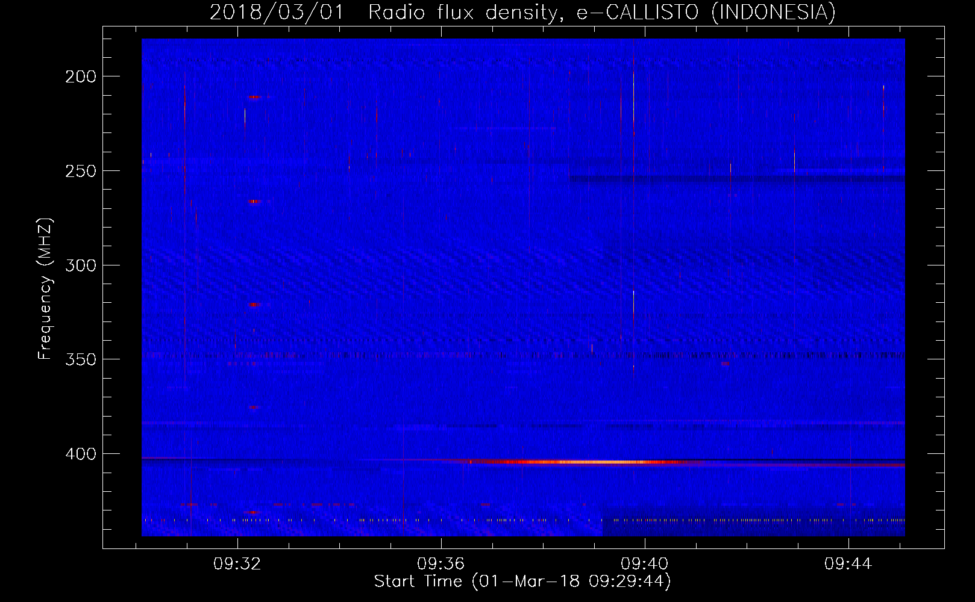Click the 300 frequency tick label
Viewport: 975px width, 602px height.
click(x=81, y=265)
